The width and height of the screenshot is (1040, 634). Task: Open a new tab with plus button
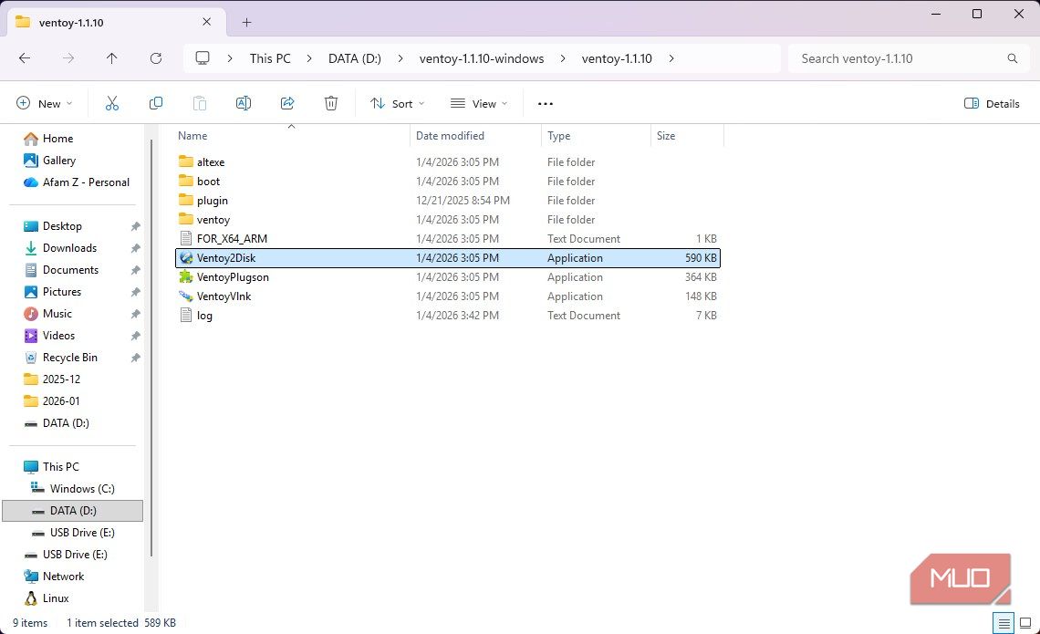(246, 23)
